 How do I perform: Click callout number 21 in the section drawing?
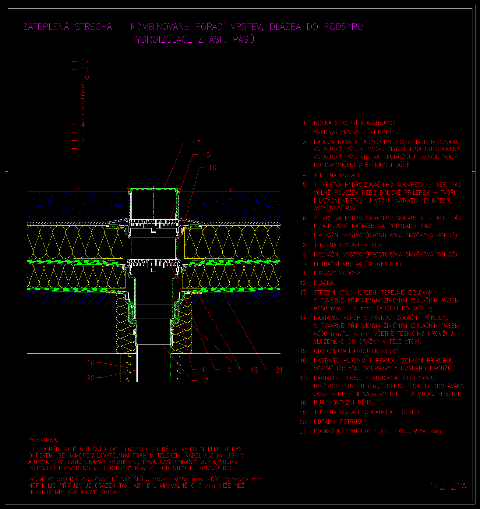click(279, 370)
